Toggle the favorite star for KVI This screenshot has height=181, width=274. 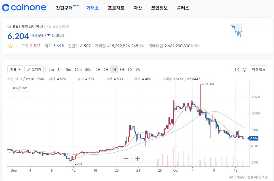click(x=10, y=46)
